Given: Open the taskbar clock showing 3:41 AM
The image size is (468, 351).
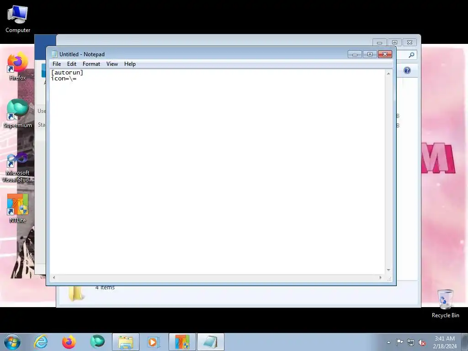Looking at the screenshot, I should pyautogui.click(x=445, y=342).
